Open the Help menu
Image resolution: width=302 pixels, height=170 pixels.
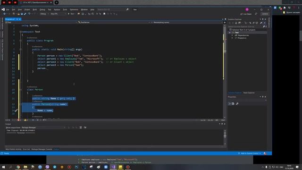(92, 9)
